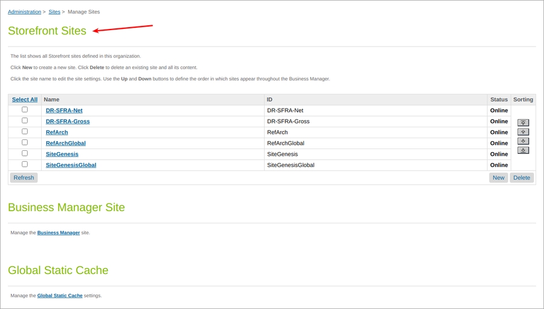Tick the checkbox for DR-SFRA-Gross
544x309 pixels.
(25, 121)
